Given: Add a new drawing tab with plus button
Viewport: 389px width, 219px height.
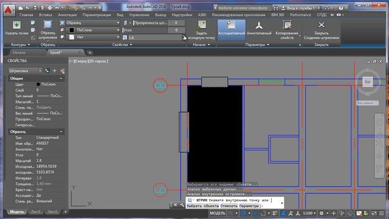Looking at the screenshot, I should point(90,53).
